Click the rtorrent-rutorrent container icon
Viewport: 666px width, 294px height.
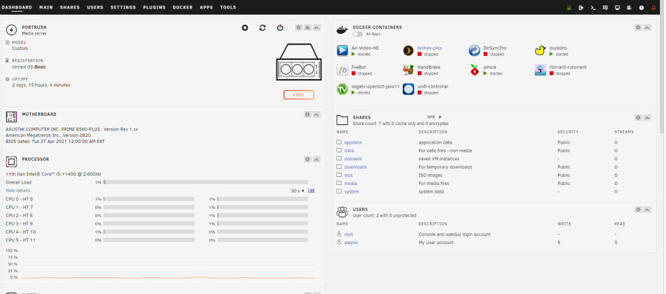click(540, 70)
